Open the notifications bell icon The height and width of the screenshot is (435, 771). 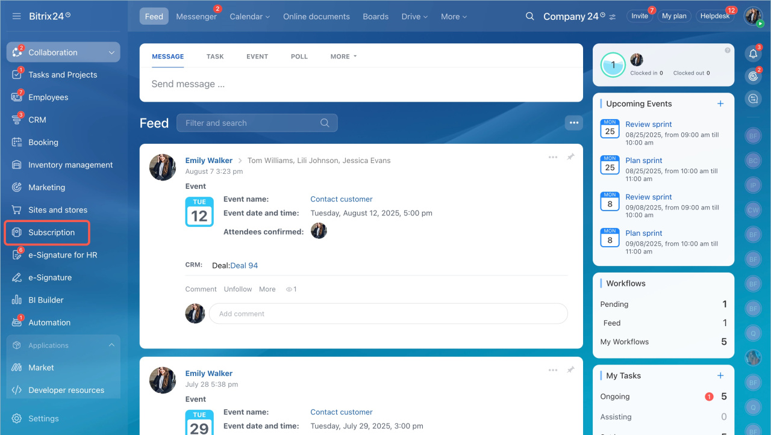click(753, 54)
